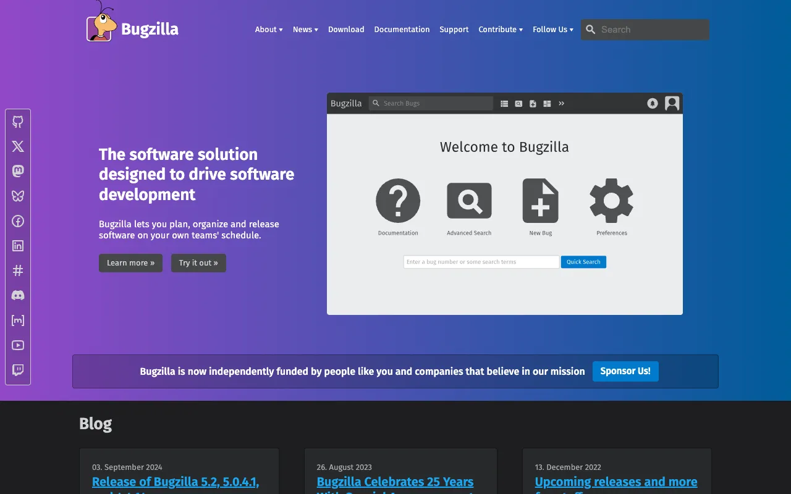Follow Bugzilla on Mastodon
This screenshot has width=791, height=494.
point(18,171)
